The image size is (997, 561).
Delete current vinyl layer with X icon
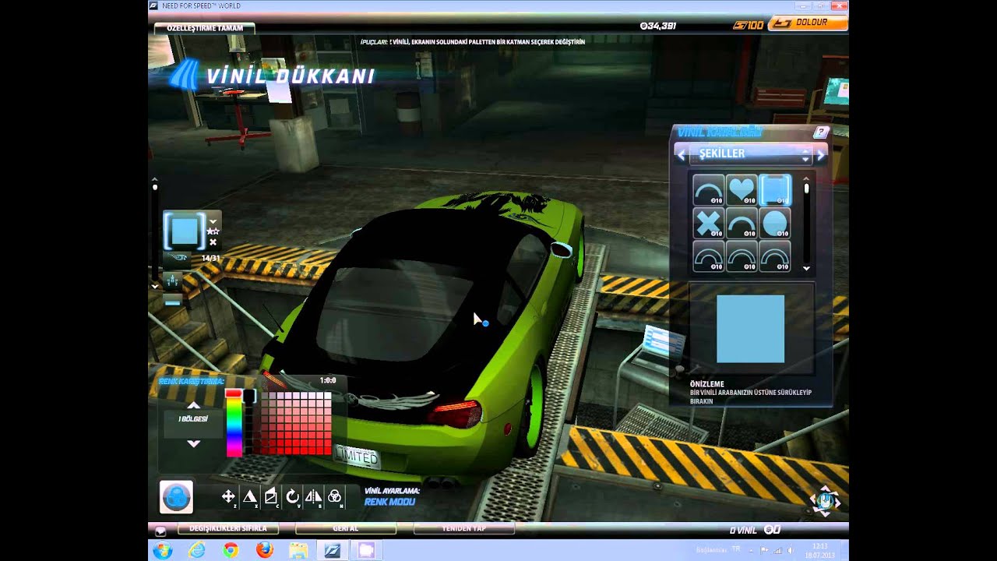pos(213,242)
